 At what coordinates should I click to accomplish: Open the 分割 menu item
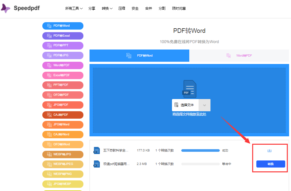(162, 8)
